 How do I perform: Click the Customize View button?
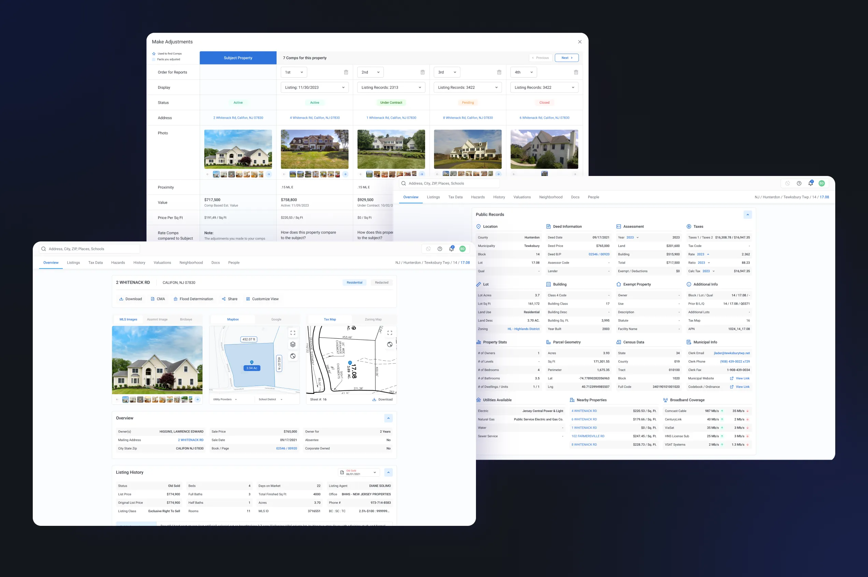coord(262,299)
